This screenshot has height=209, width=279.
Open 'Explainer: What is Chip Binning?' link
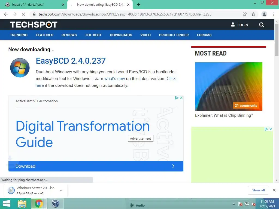click(x=224, y=115)
